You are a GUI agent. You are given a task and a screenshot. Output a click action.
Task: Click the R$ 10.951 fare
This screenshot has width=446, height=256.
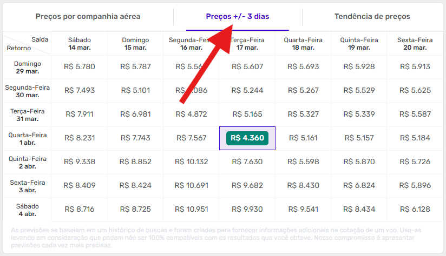click(192, 210)
